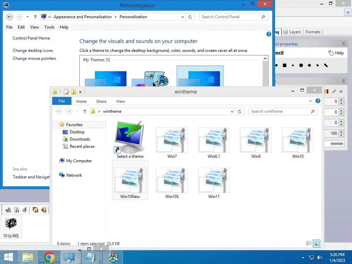
Task: Show hidden tray icons arrow
Action: 303,257
